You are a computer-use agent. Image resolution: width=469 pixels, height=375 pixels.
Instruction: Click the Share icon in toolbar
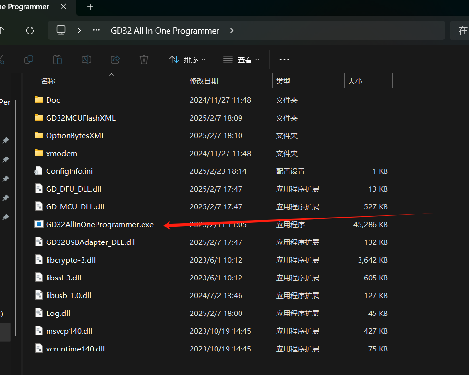coord(115,60)
